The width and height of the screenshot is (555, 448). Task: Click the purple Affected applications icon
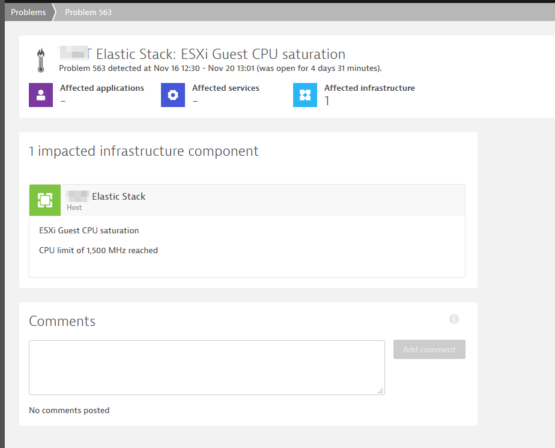pos(41,95)
